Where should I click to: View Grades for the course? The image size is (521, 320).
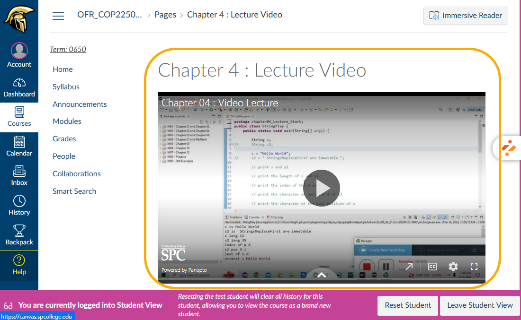tap(64, 138)
